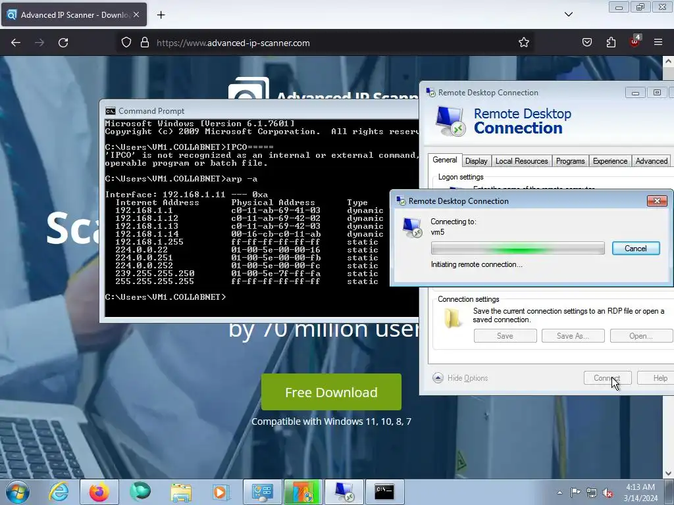The width and height of the screenshot is (674, 505).
Task: Click the Save As... button
Action: 573,336
